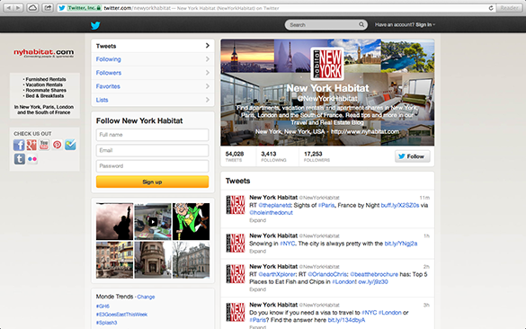The width and height of the screenshot is (526, 329).
Task: Go back with browser back arrow
Action: (9, 8)
